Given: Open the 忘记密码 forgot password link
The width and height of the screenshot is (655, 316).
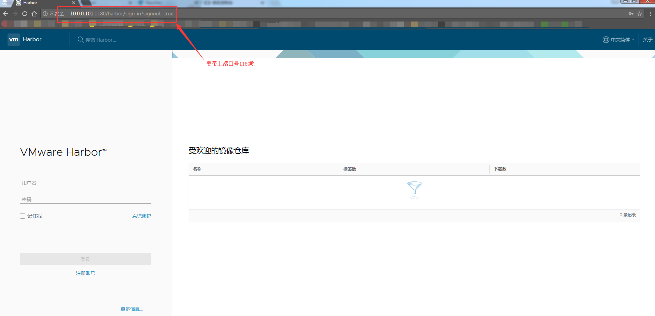Looking at the screenshot, I should click(142, 216).
